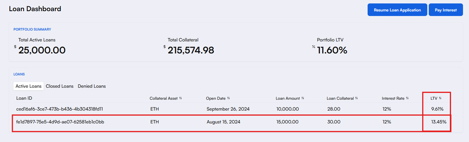The image size is (469, 142).
Task: Click the August 15, 2024 open date
Action: tap(223, 122)
